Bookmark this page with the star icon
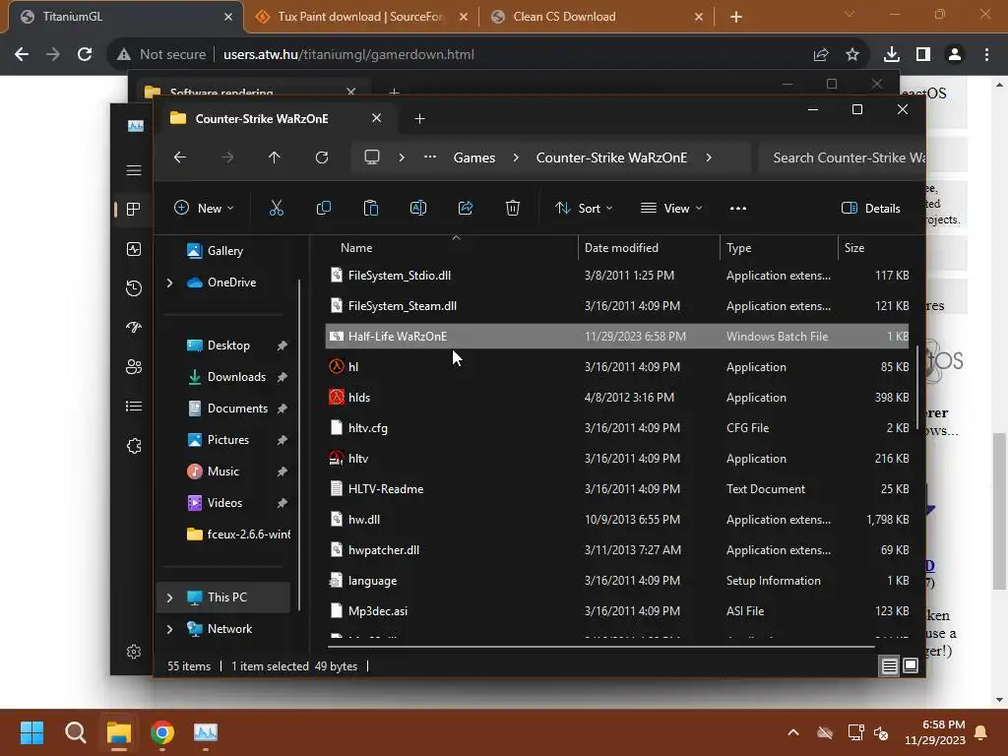Image resolution: width=1008 pixels, height=756 pixels. [x=852, y=55]
